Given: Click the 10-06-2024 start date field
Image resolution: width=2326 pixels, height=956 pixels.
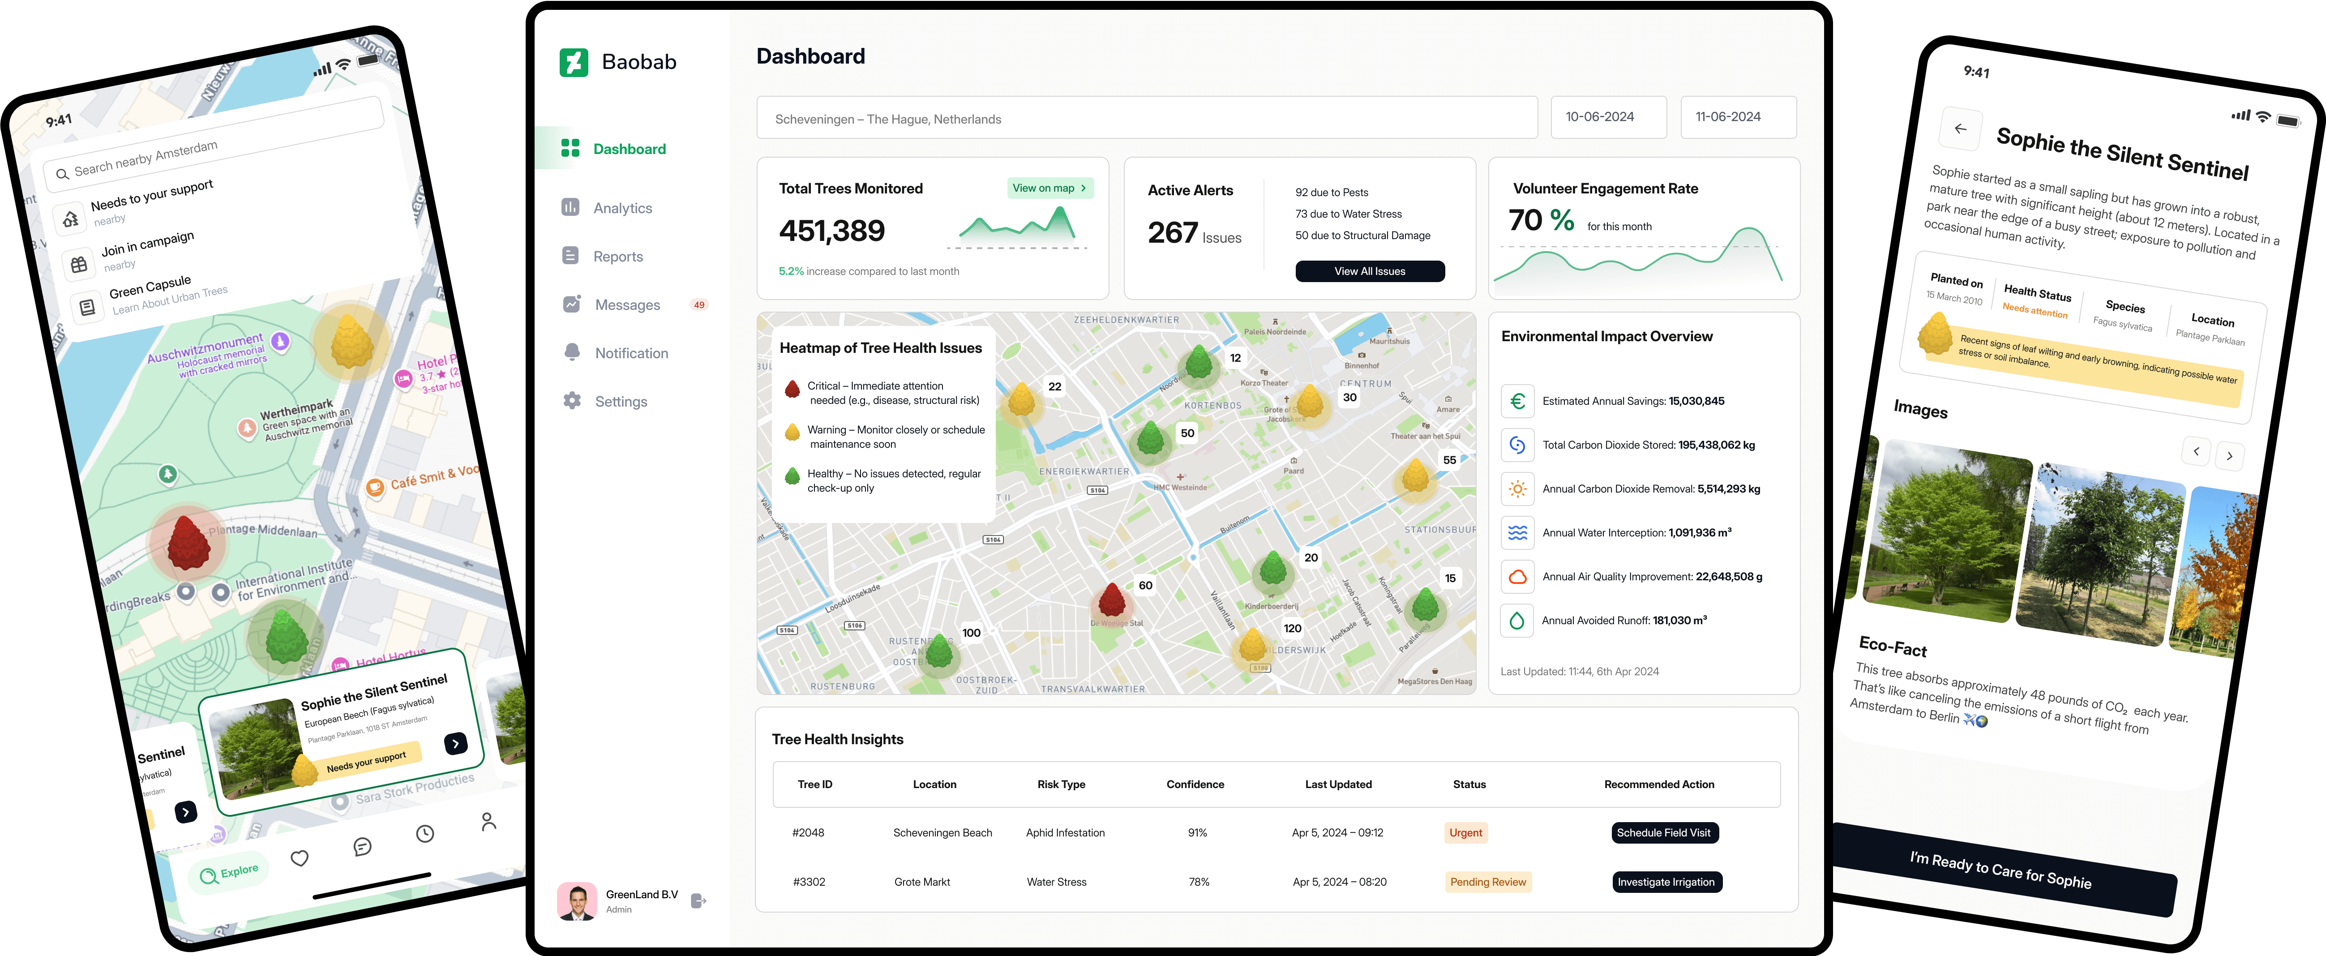Looking at the screenshot, I should tap(1608, 117).
